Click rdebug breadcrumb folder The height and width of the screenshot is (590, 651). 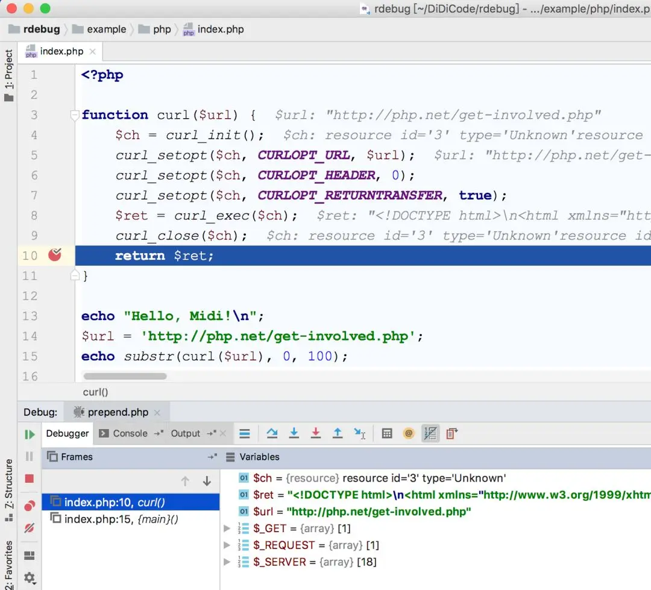[34, 29]
